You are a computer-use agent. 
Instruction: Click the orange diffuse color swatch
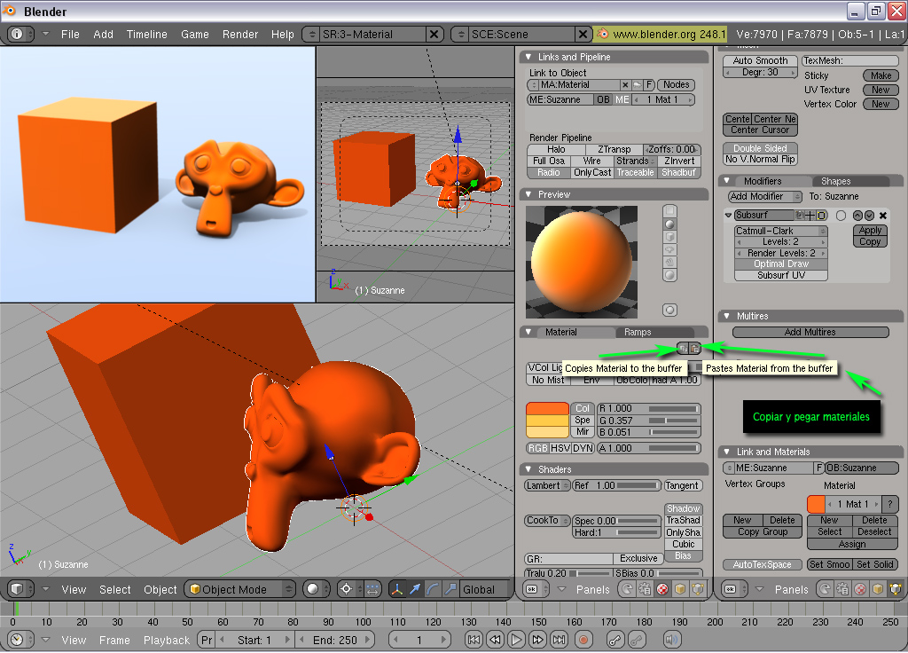(547, 408)
